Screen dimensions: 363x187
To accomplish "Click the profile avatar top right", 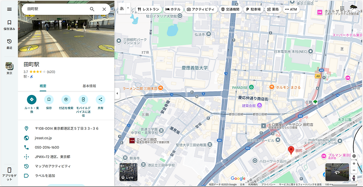I will [x=354, y=7].
